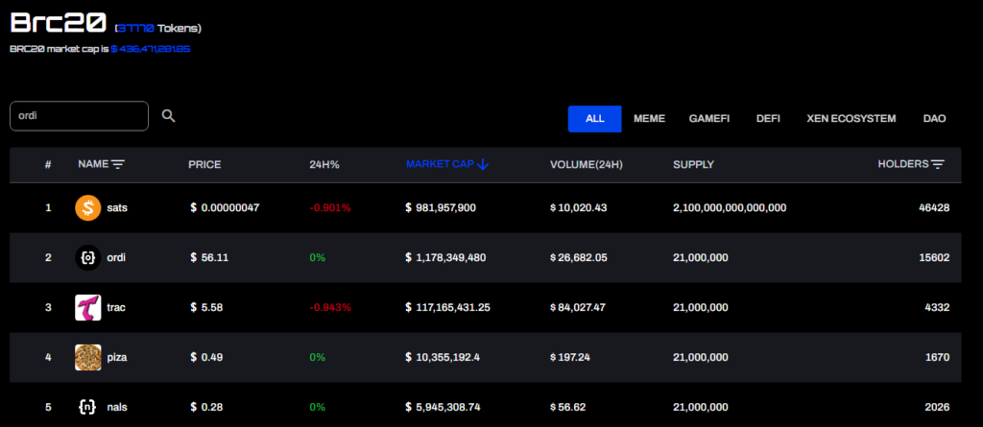The height and width of the screenshot is (427, 983).
Task: Toggle Market Cap sort arrow
Action: [483, 164]
